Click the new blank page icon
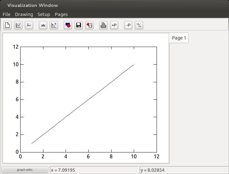This screenshot has width=229, height=174. tap(8, 25)
